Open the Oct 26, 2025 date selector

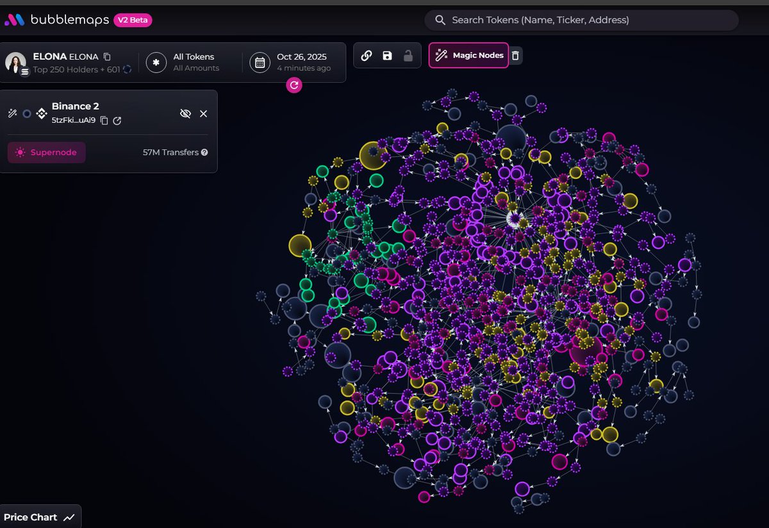tap(295, 62)
